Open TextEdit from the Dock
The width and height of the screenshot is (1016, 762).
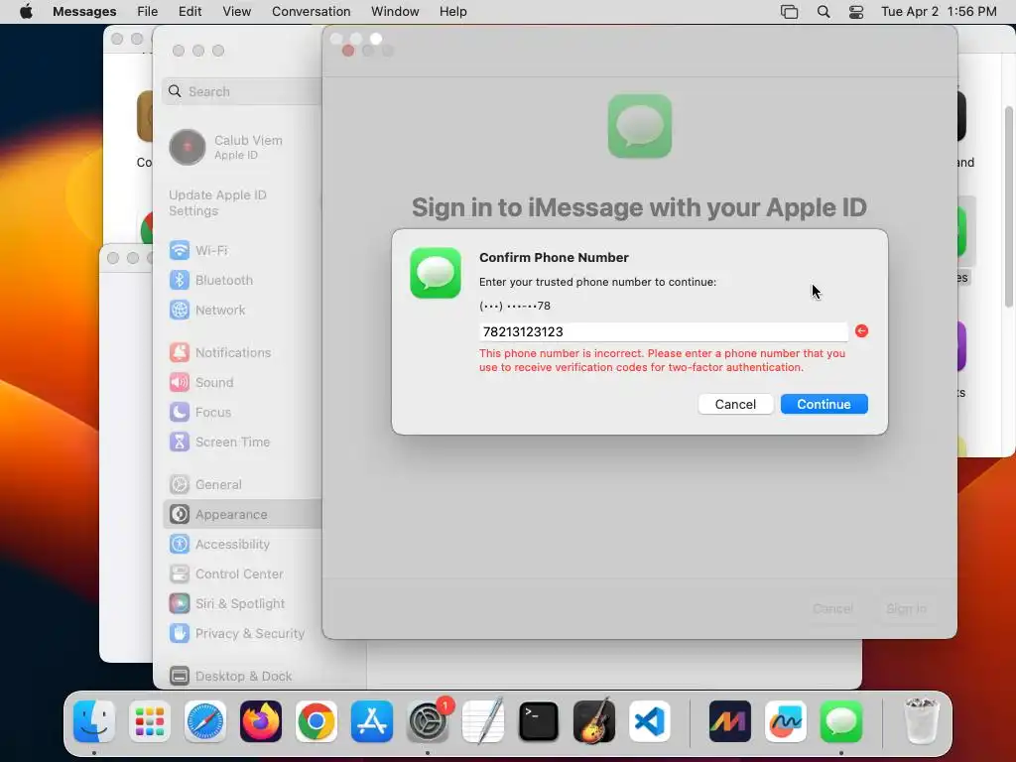coord(483,721)
